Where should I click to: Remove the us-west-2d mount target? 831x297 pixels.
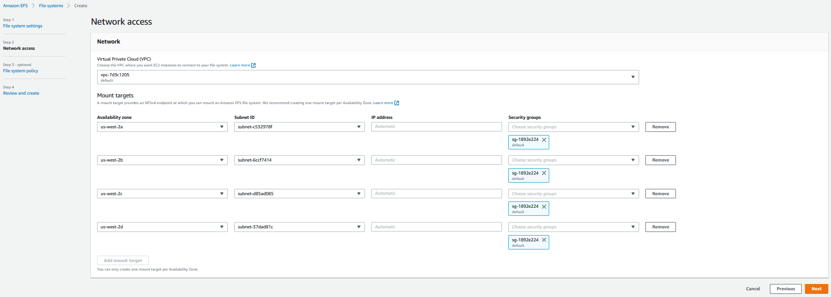(x=661, y=227)
